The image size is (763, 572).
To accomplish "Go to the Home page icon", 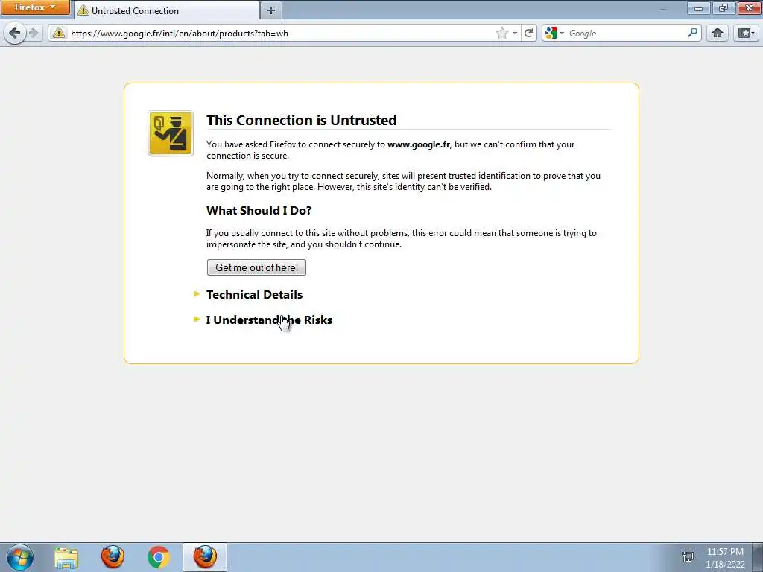I will [718, 33].
